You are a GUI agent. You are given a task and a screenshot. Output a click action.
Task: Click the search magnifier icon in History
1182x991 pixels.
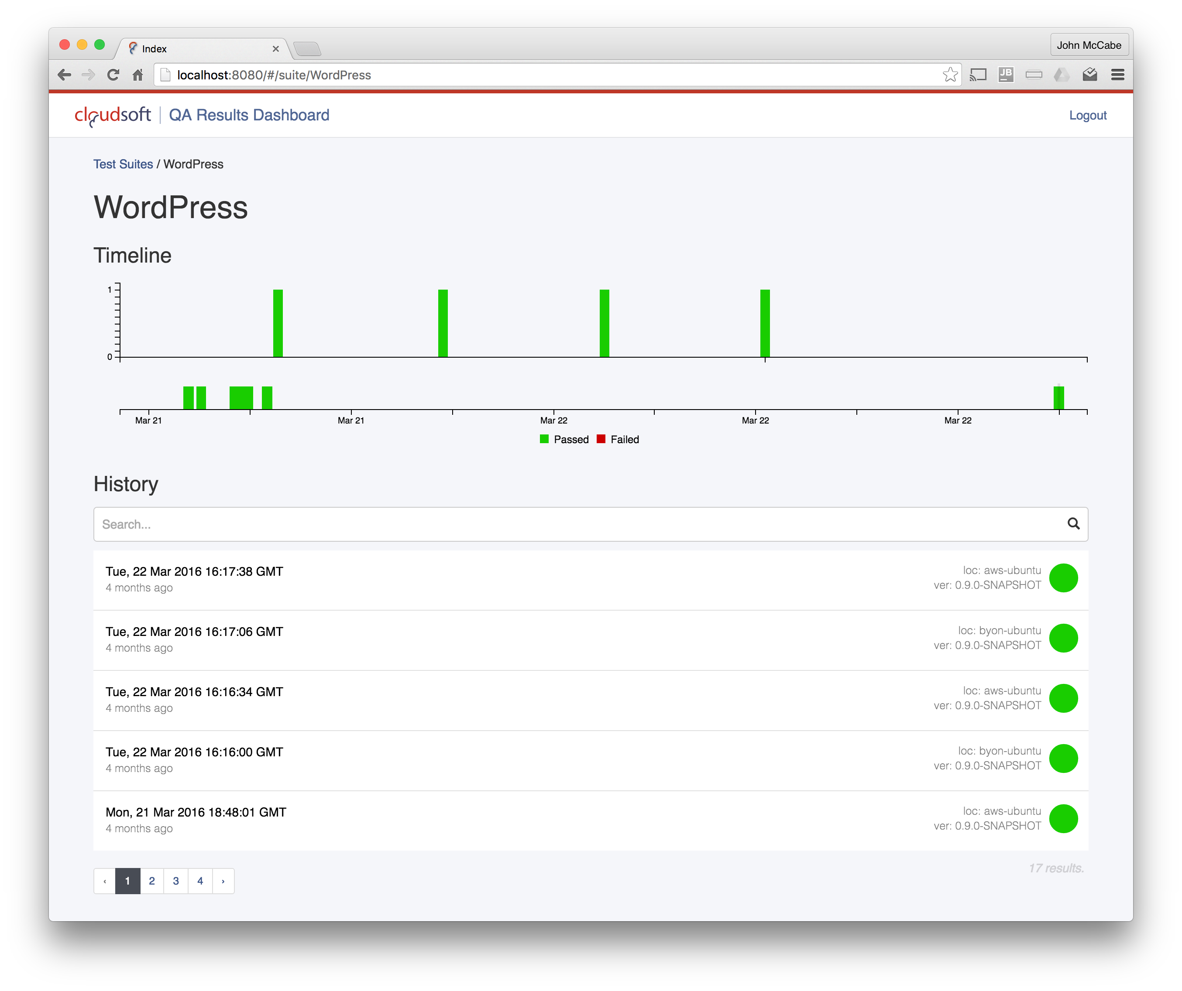1073,523
